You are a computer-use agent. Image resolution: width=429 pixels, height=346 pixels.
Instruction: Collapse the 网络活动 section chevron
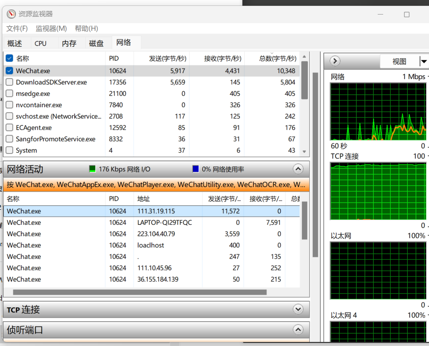point(298,169)
